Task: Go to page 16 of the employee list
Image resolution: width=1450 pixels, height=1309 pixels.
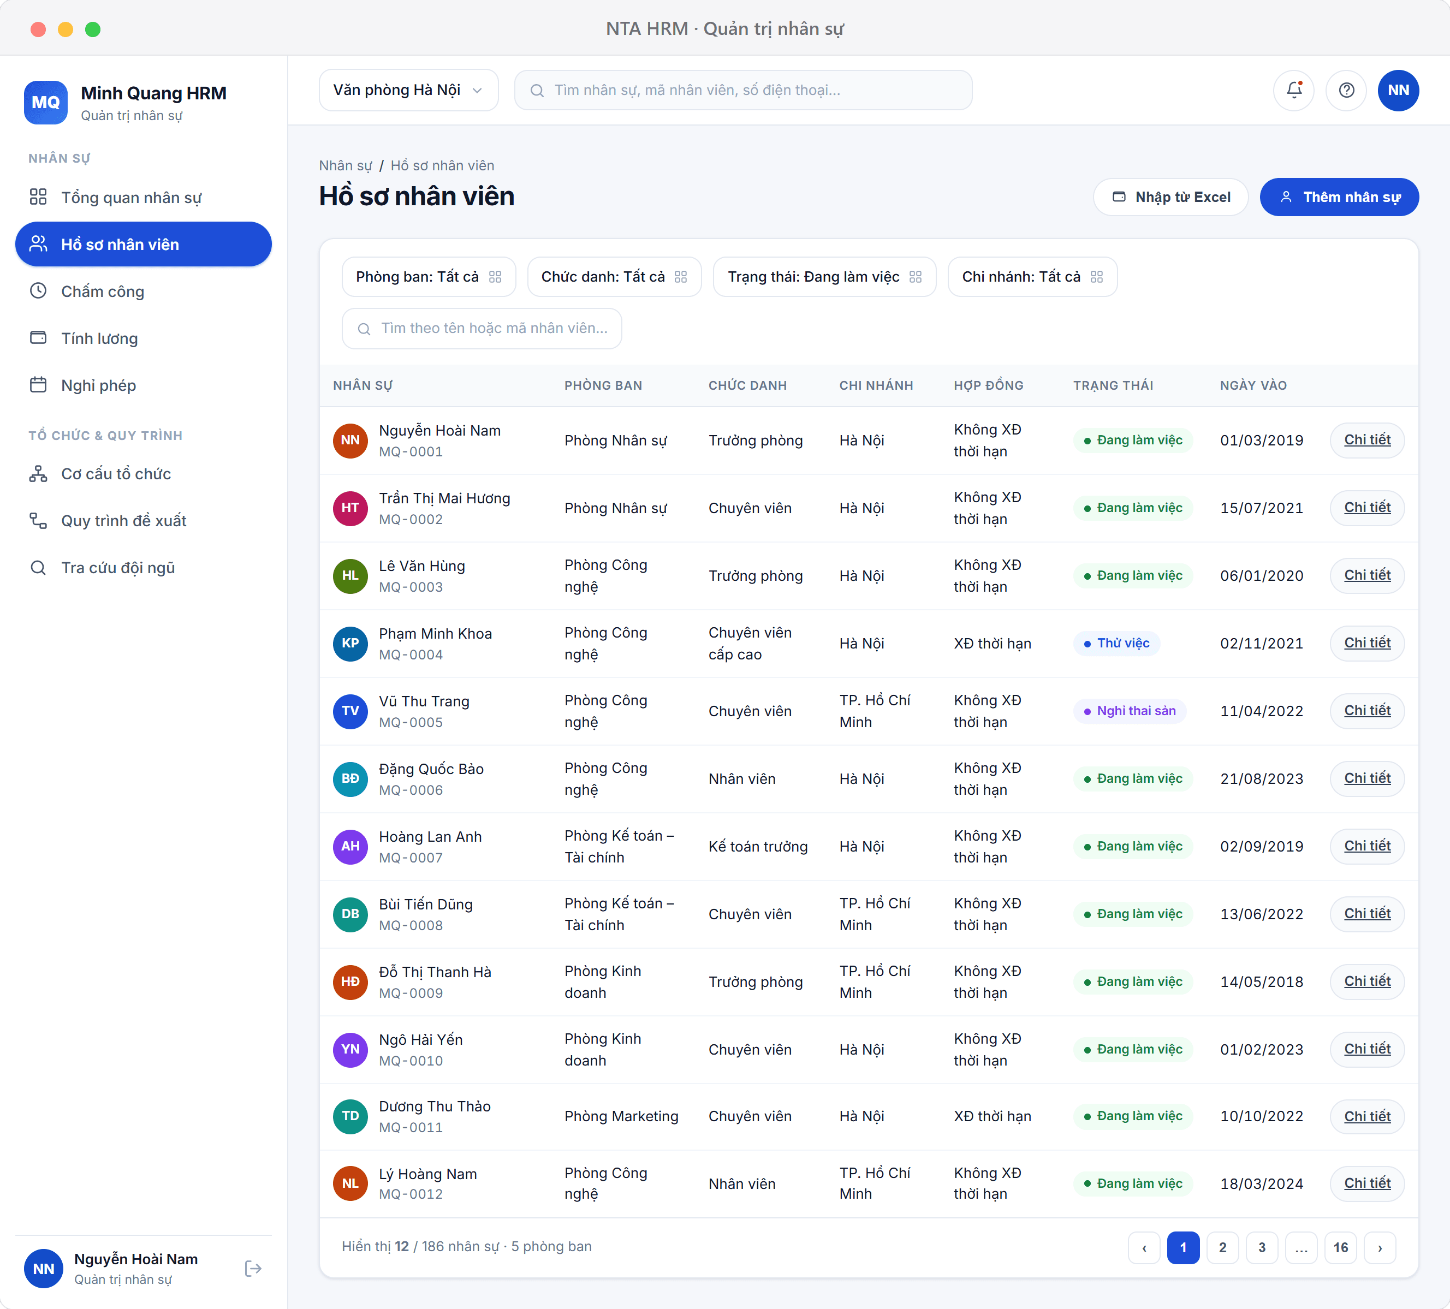Action: pyautogui.click(x=1340, y=1247)
